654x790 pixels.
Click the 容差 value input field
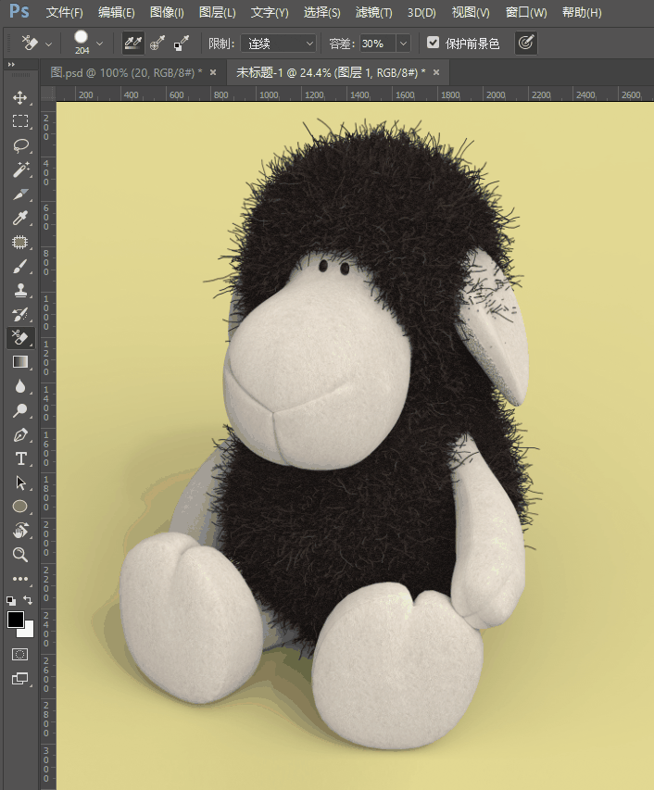point(376,44)
